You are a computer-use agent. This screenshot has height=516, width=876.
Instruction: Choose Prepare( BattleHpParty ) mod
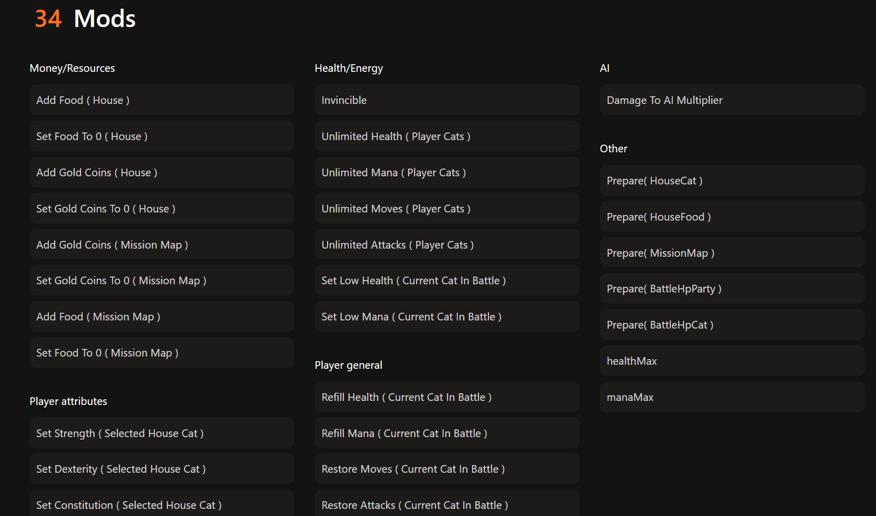[731, 289]
